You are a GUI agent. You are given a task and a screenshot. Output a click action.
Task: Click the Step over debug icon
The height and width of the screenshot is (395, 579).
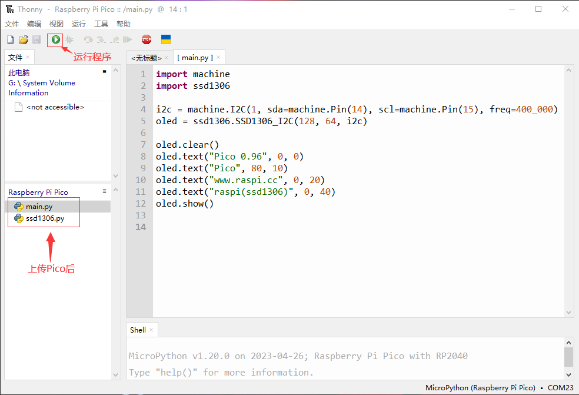tap(88, 39)
